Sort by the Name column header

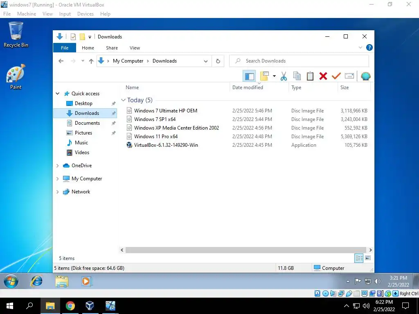point(132,87)
